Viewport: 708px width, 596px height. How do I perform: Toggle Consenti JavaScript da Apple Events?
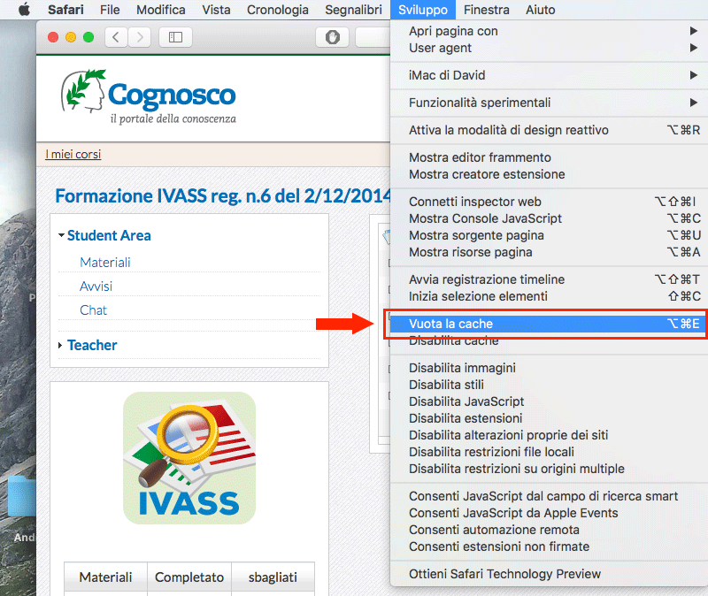point(549,513)
